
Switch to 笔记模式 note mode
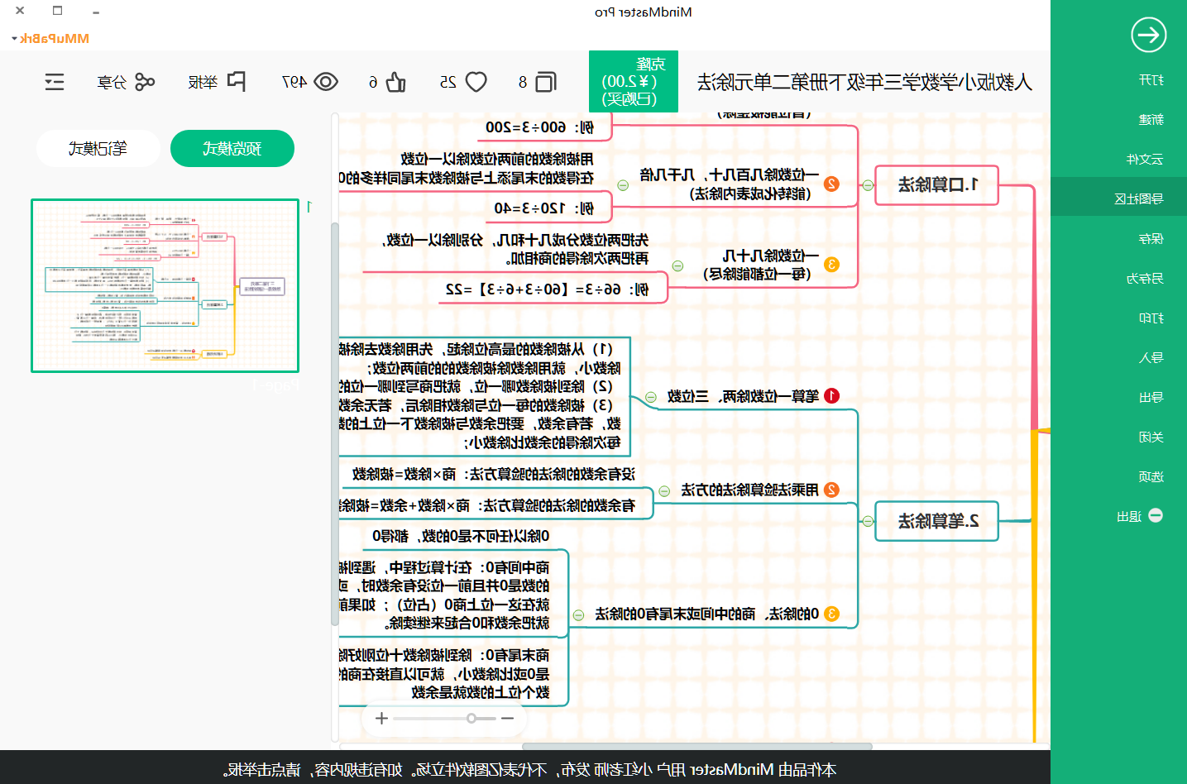point(98,149)
